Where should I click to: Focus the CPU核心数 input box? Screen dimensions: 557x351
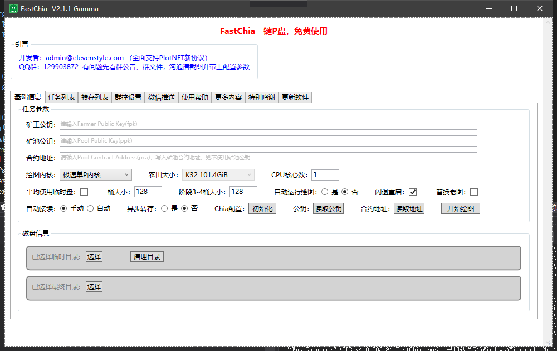tap(325, 175)
